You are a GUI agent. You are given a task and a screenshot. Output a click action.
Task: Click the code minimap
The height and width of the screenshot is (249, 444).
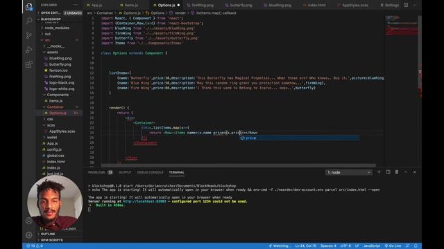[401, 26]
